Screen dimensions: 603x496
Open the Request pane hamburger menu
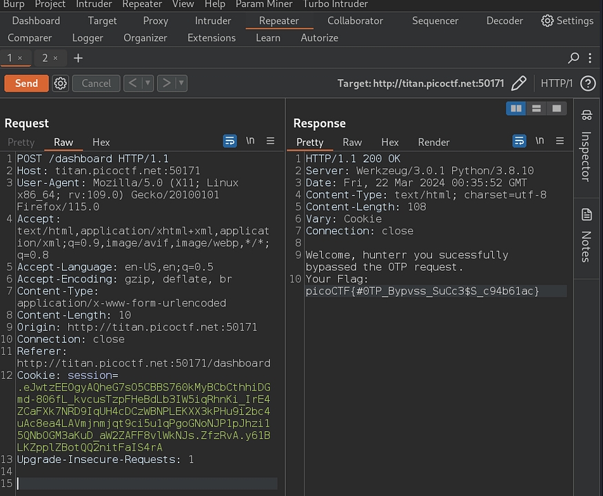pyautogui.click(x=271, y=141)
